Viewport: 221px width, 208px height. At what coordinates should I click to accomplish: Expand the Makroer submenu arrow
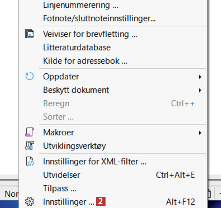click(200, 133)
